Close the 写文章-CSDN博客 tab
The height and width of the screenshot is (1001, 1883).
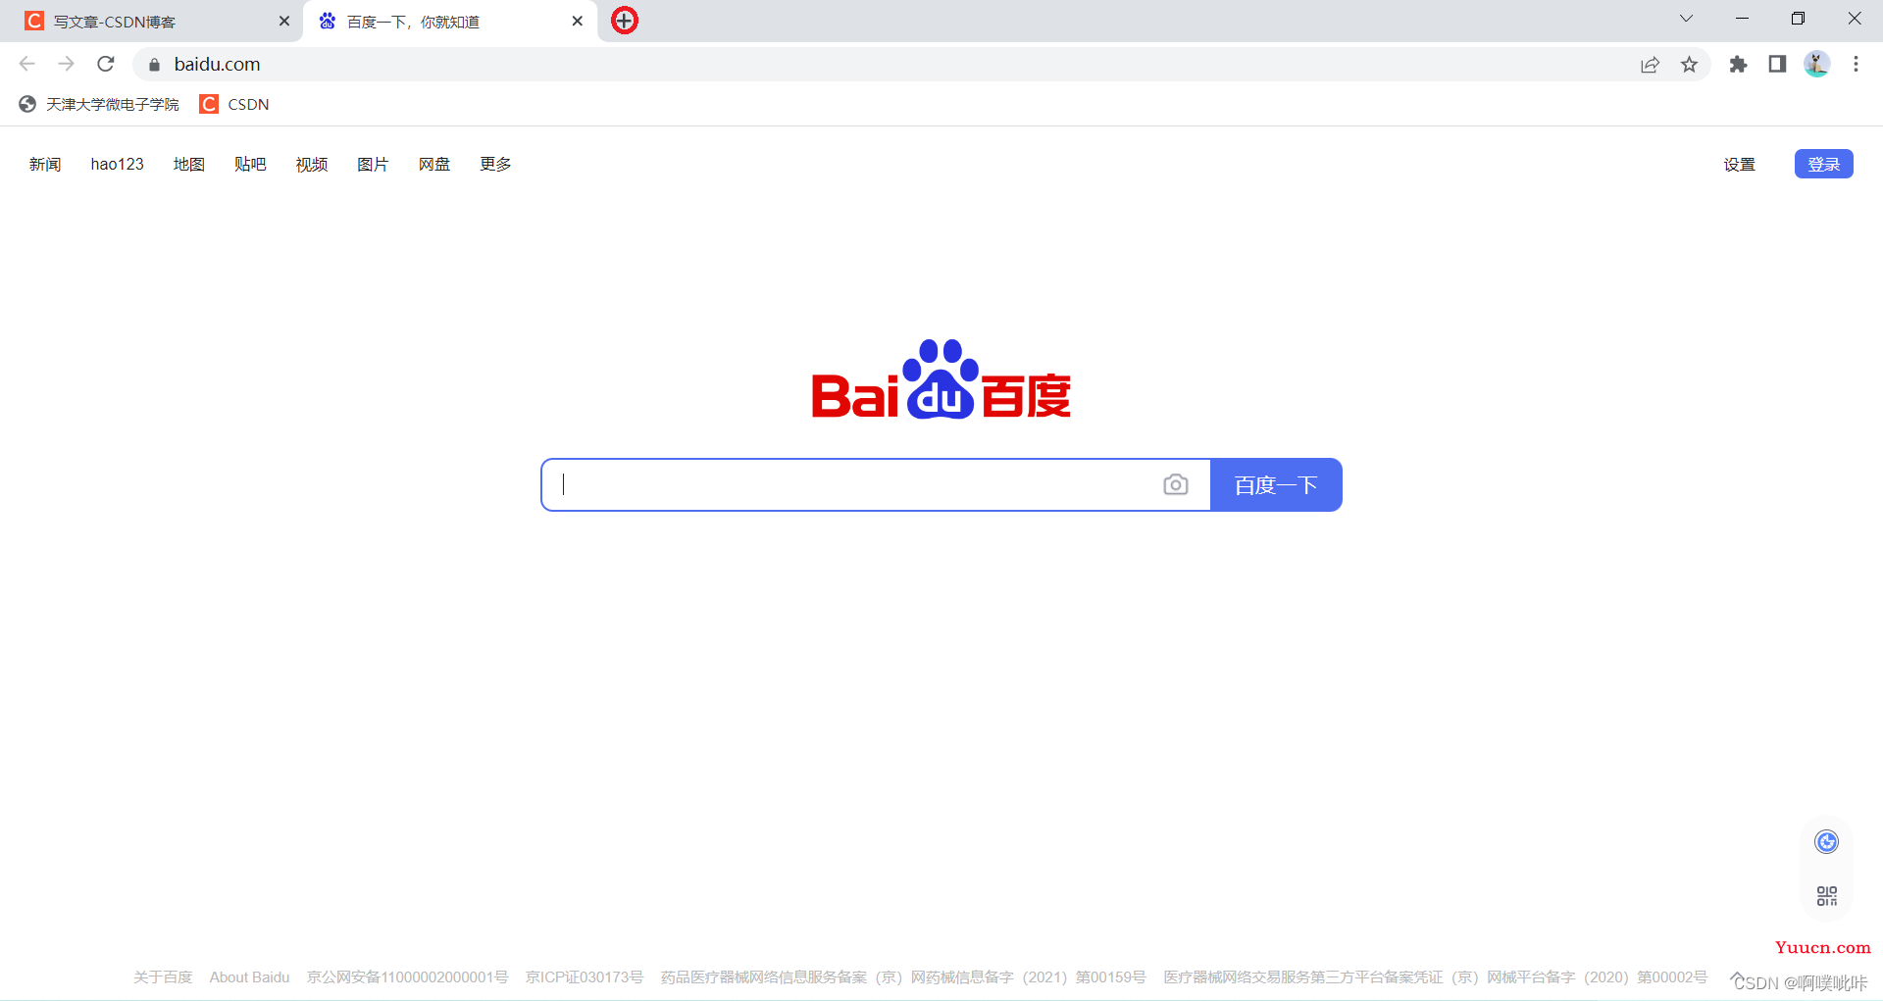[284, 21]
